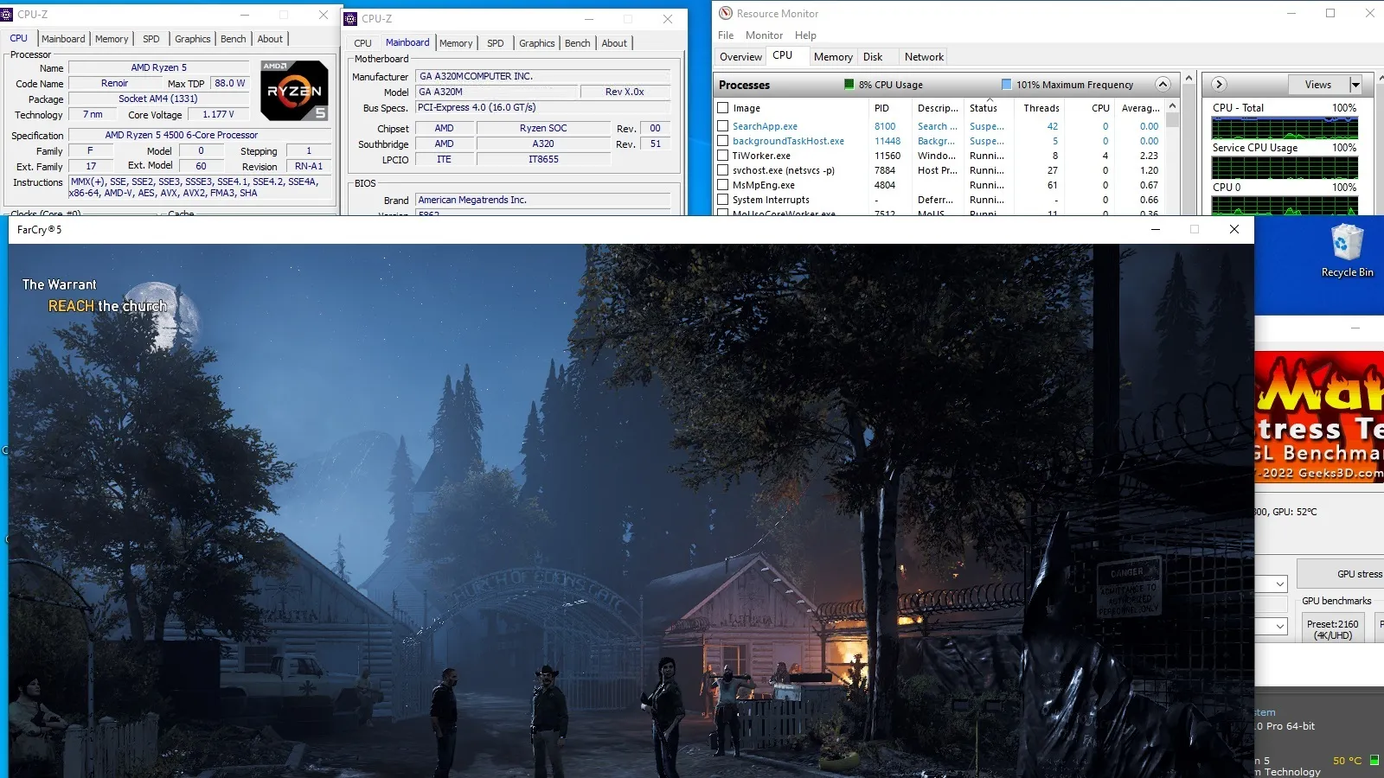The image size is (1384, 778).
Task: Open the upper FurMark dropdown arrow
Action: click(x=1279, y=584)
